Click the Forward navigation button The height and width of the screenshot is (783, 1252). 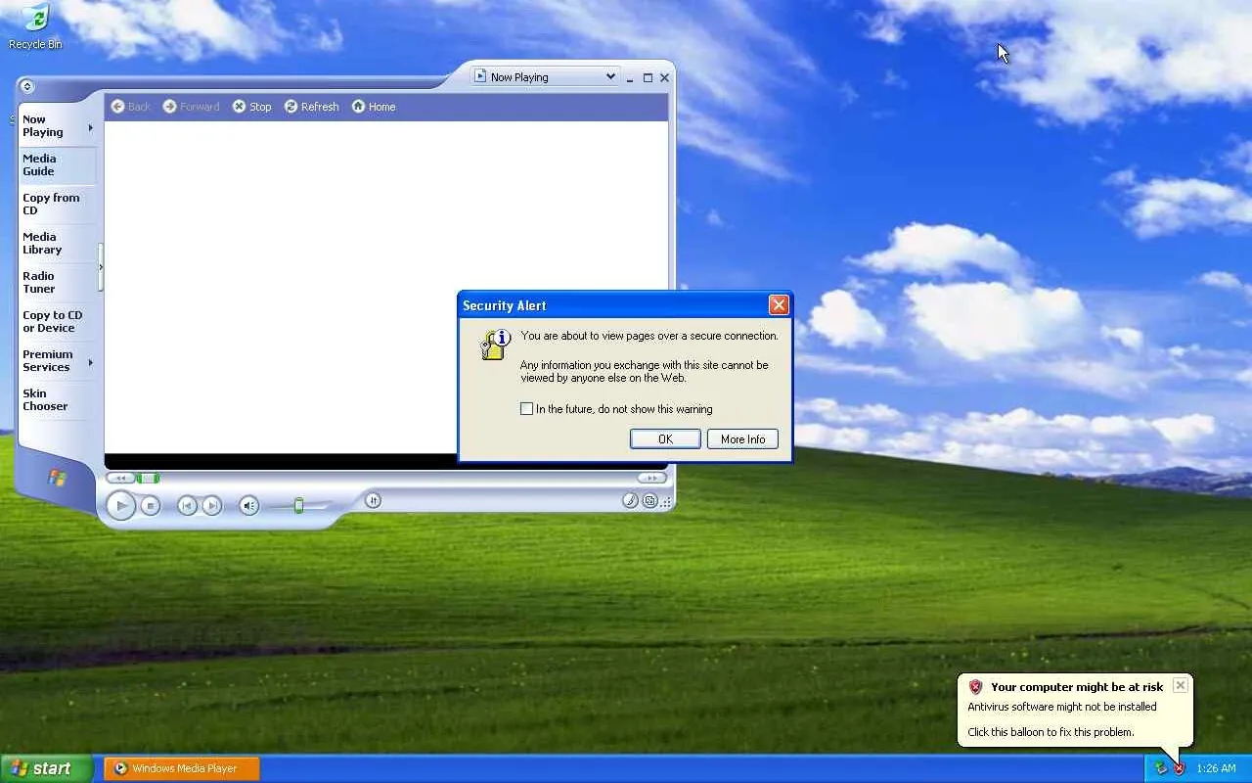pyautogui.click(x=192, y=107)
